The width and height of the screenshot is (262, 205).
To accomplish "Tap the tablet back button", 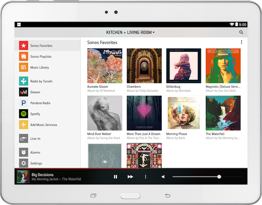I will (167, 195).
